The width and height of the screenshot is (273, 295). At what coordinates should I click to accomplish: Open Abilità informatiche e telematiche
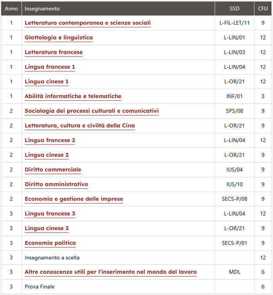point(73,96)
